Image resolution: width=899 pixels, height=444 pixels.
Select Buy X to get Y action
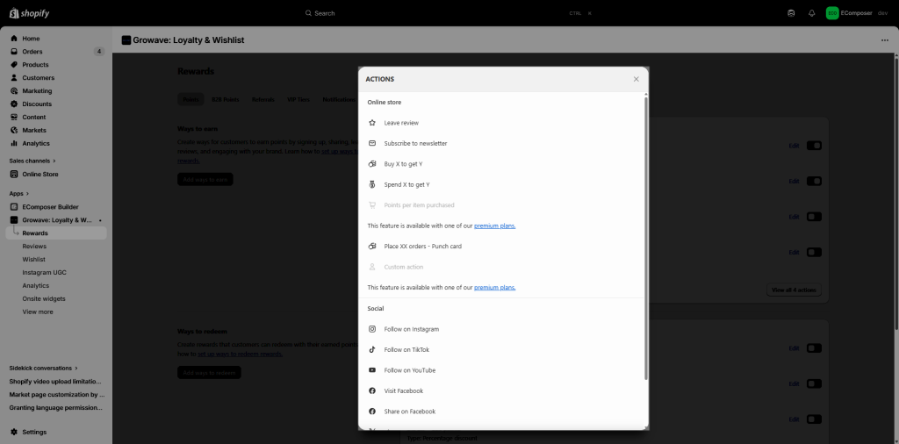[x=403, y=164]
